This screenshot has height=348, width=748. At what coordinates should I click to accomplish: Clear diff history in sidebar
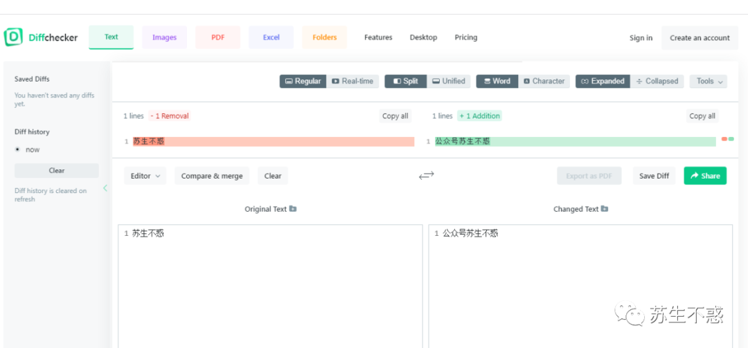(57, 170)
